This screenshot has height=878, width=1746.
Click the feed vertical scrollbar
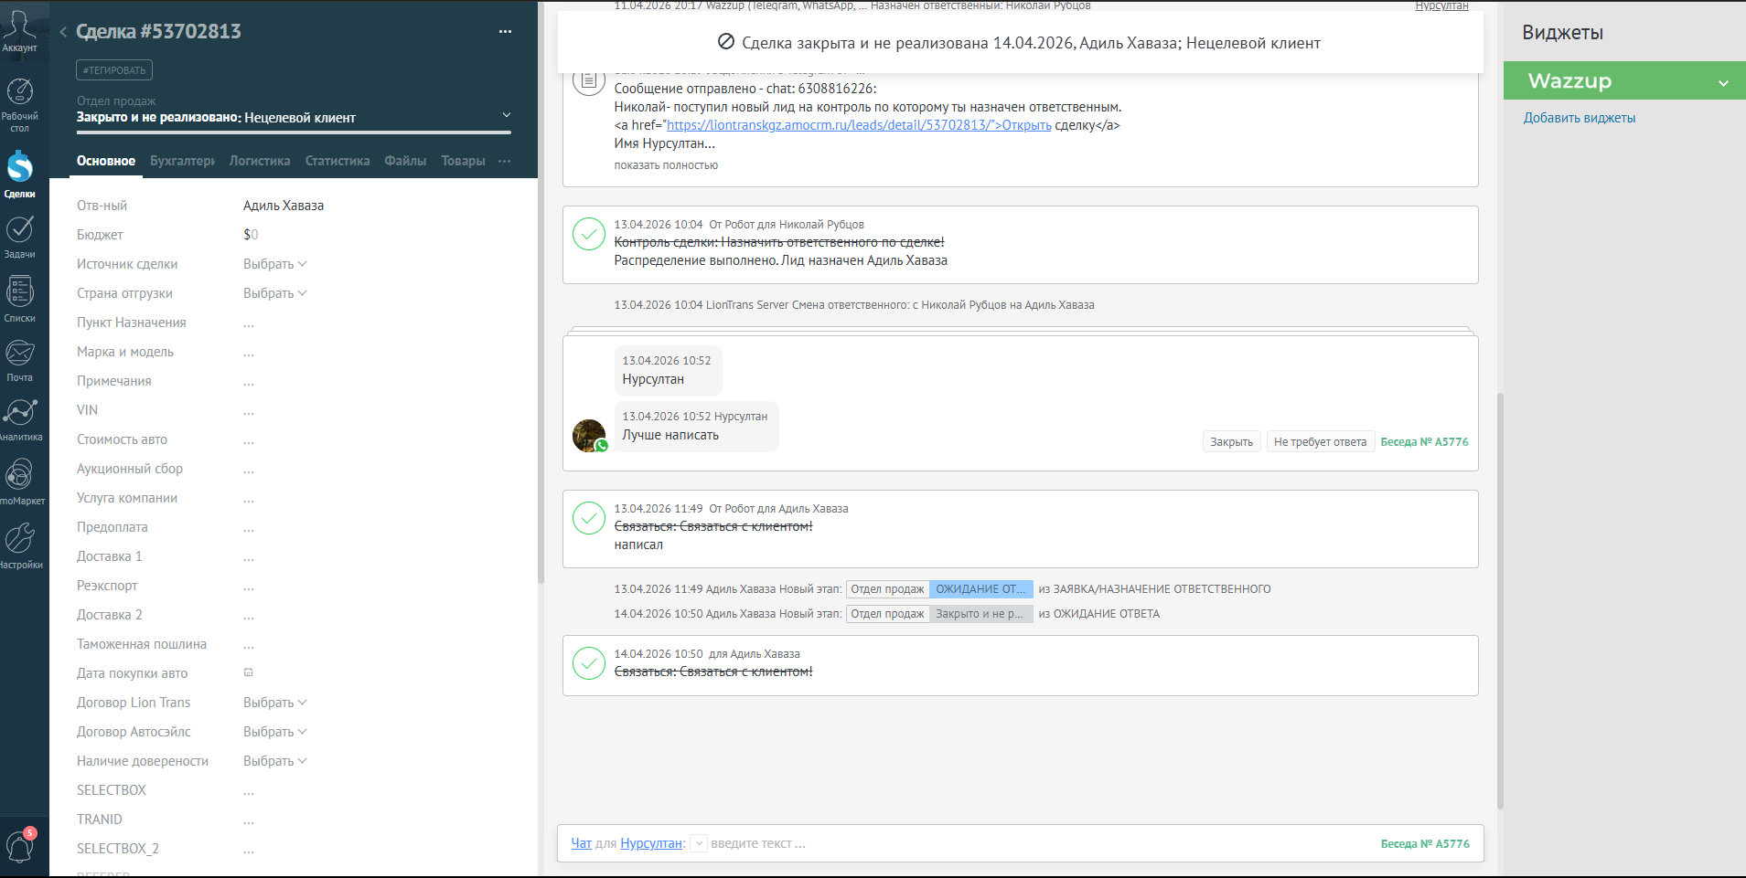[x=1500, y=600]
